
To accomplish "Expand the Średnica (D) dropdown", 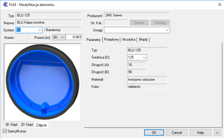I will [144, 57].
